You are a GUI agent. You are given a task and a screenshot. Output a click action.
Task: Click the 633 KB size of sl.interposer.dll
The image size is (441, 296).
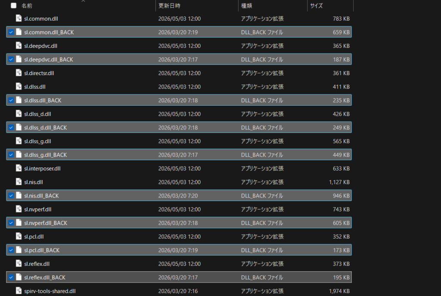(x=341, y=169)
